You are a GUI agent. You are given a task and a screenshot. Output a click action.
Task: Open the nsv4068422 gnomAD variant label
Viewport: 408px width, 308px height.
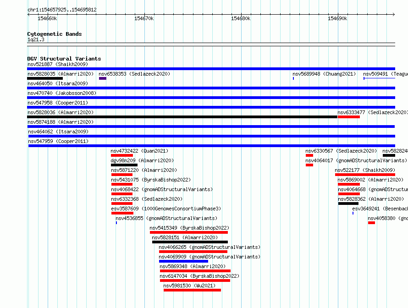pos(162,189)
